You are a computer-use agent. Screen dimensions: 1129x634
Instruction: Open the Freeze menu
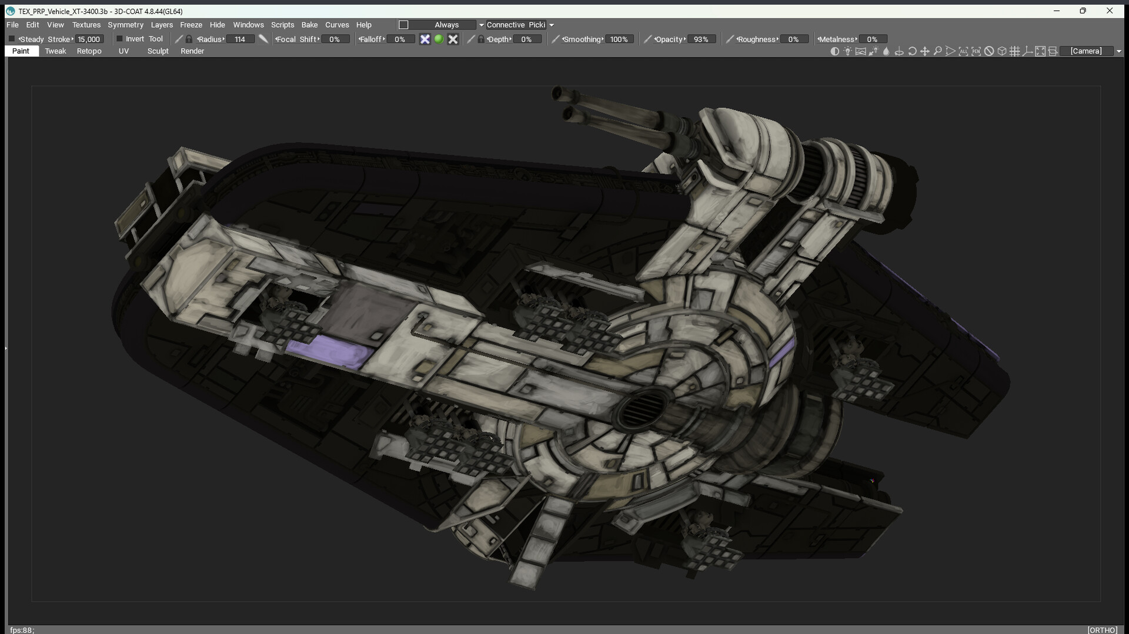191,25
